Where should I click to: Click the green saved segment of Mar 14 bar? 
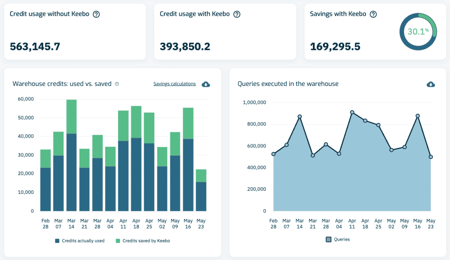pyautogui.click(x=72, y=117)
